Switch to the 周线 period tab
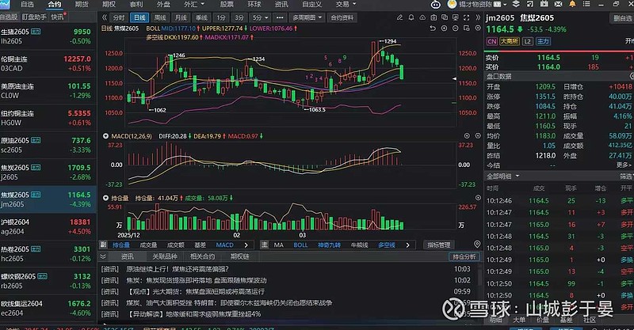This screenshot has height=330, width=634. point(160,17)
